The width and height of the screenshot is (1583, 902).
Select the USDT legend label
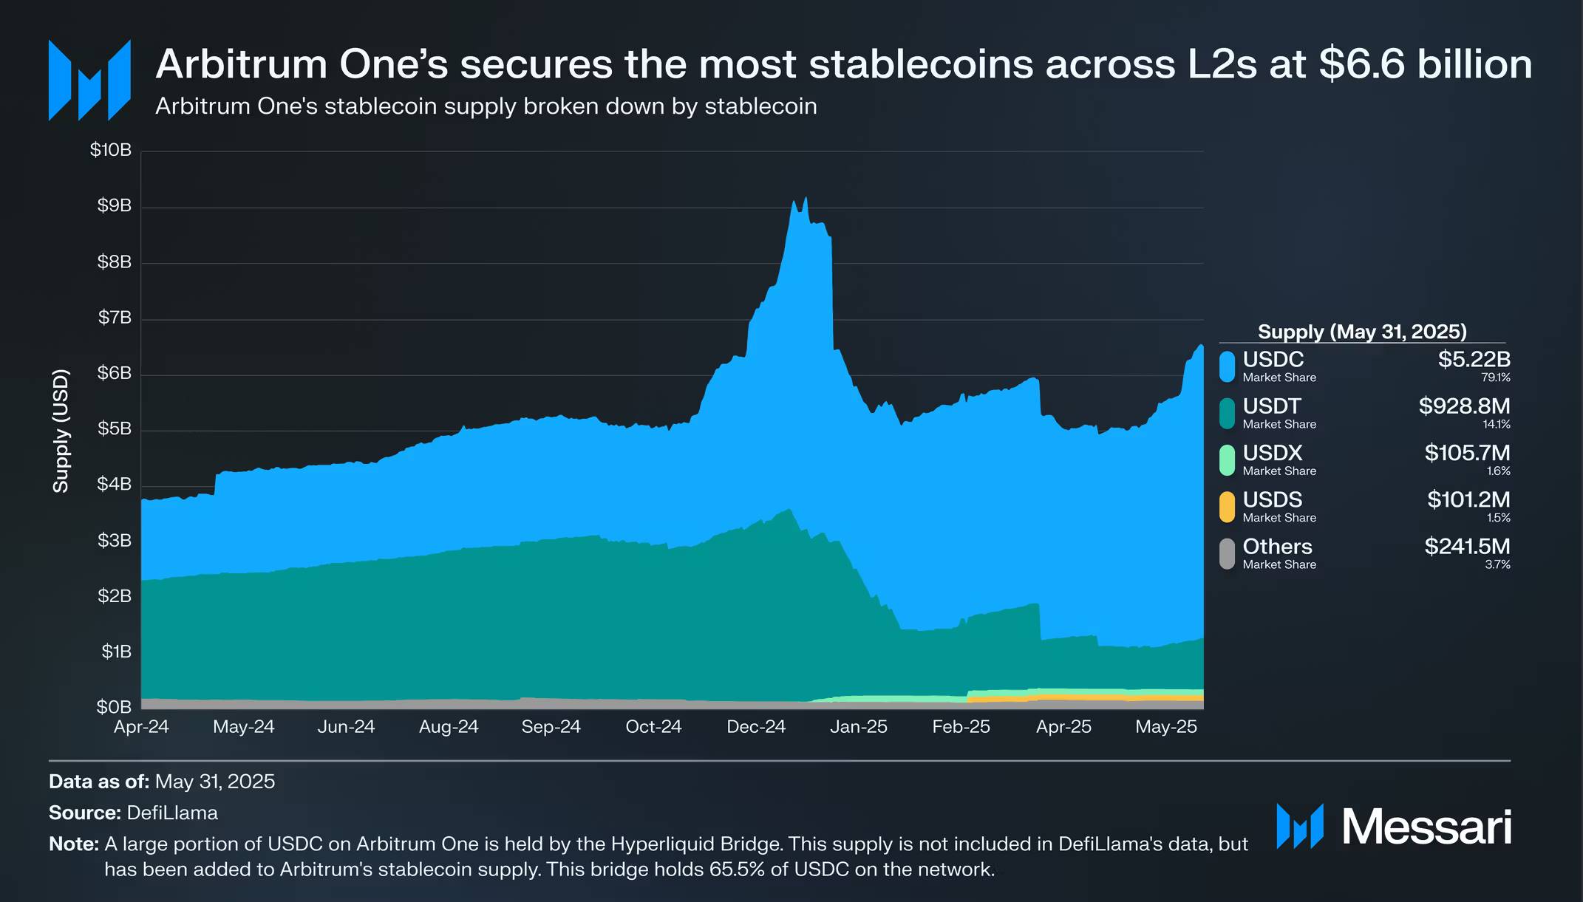click(1271, 406)
